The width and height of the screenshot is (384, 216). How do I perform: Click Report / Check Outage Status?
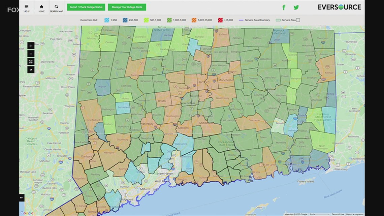[86, 7]
